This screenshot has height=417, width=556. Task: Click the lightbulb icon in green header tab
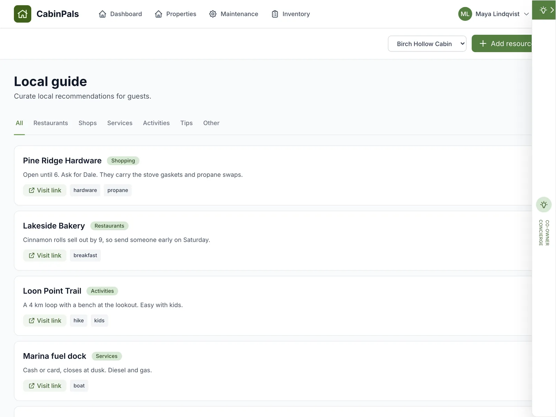[x=543, y=10]
